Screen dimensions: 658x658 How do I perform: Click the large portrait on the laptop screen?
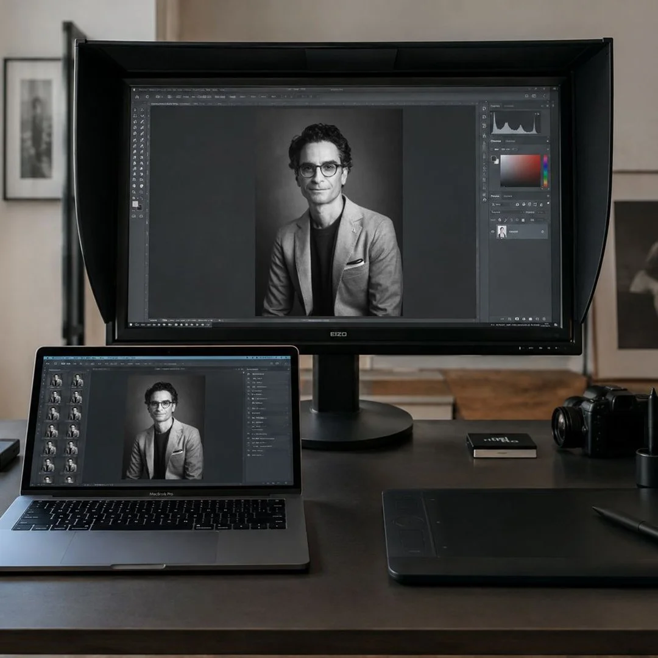pos(165,426)
